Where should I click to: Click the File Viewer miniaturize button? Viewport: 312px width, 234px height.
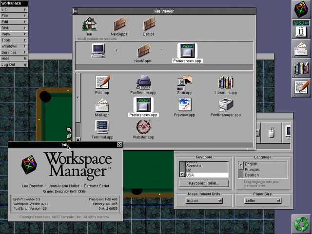click(76, 11)
